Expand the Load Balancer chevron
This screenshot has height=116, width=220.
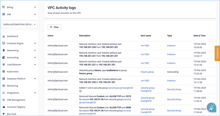[35, 64]
